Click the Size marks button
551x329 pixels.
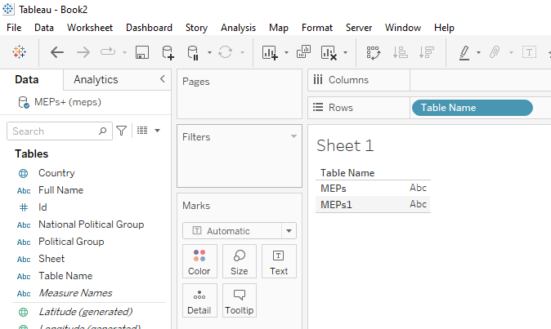click(x=240, y=262)
